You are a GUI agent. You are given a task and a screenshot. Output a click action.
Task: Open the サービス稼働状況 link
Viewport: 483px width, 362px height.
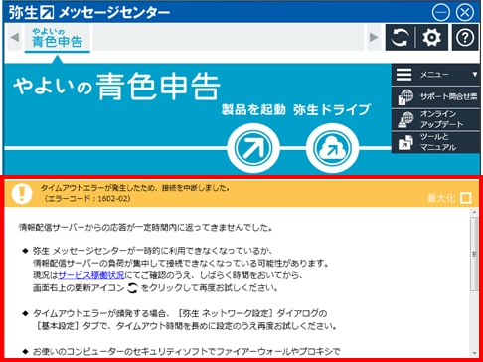91,275
